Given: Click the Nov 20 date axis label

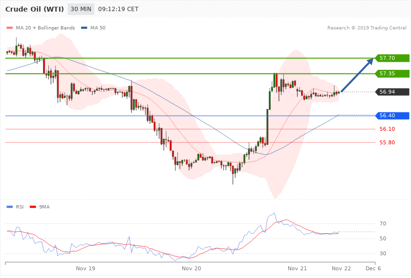Looking at the screenshot, I should coord(191,268).
